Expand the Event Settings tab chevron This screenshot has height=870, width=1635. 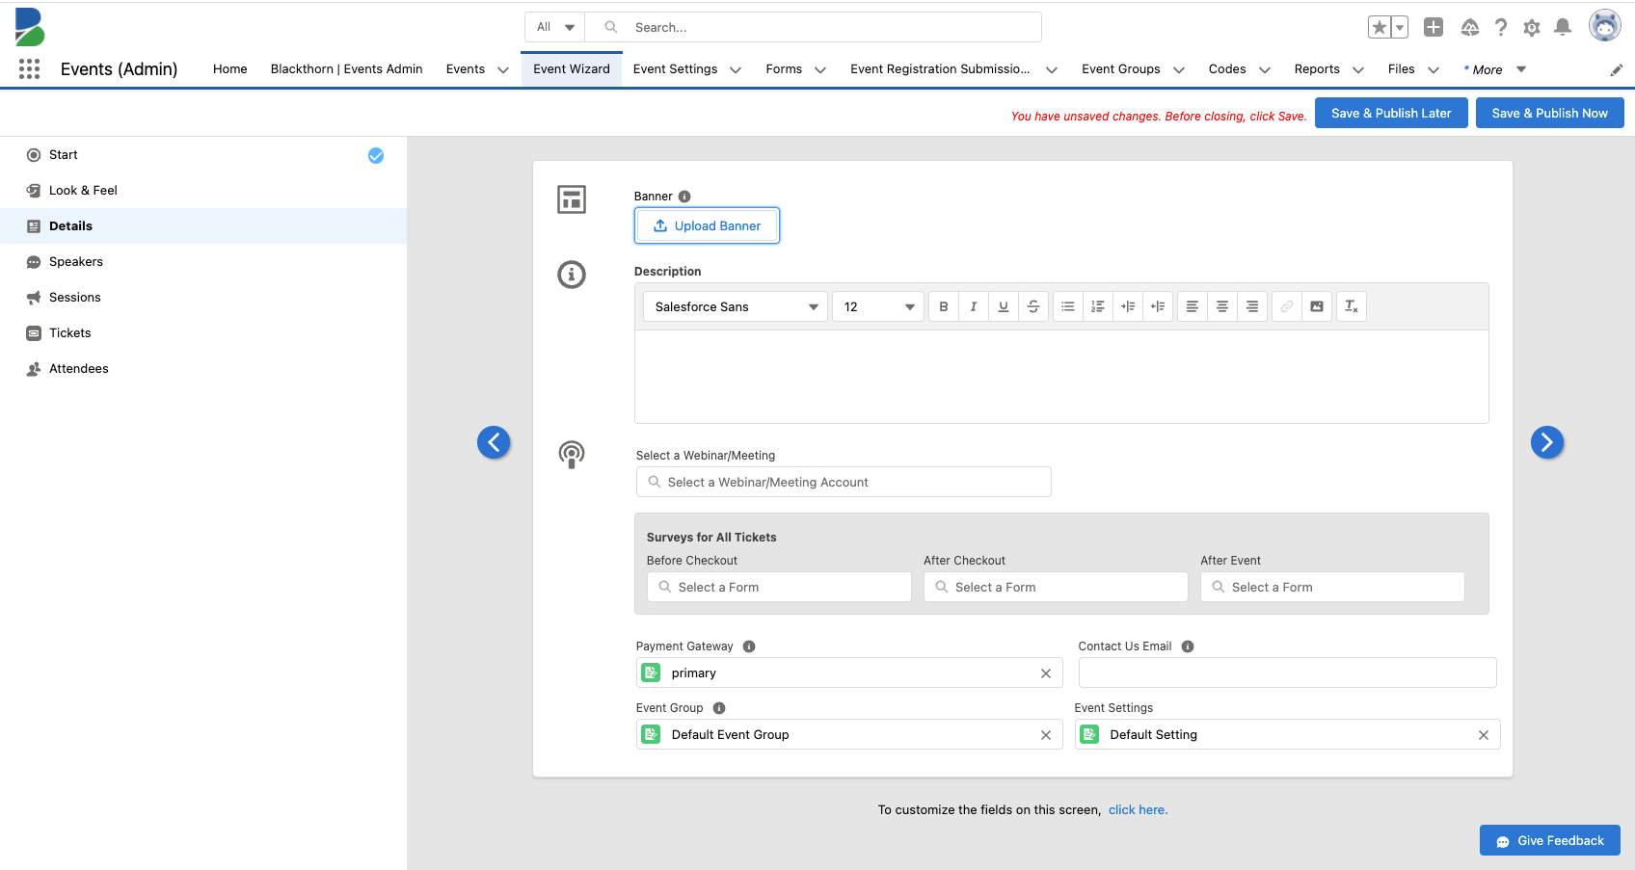pos(736,69)
